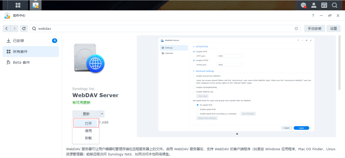Select the Package Center icon in the taskbar
This screenshot has width=345, height=158.
click(35, 5)
